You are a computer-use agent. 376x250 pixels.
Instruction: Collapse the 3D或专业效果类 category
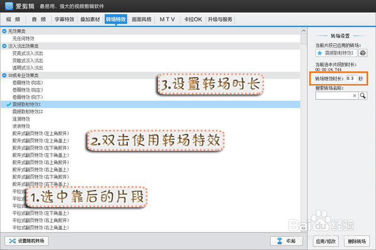click(x=4, y=76)
